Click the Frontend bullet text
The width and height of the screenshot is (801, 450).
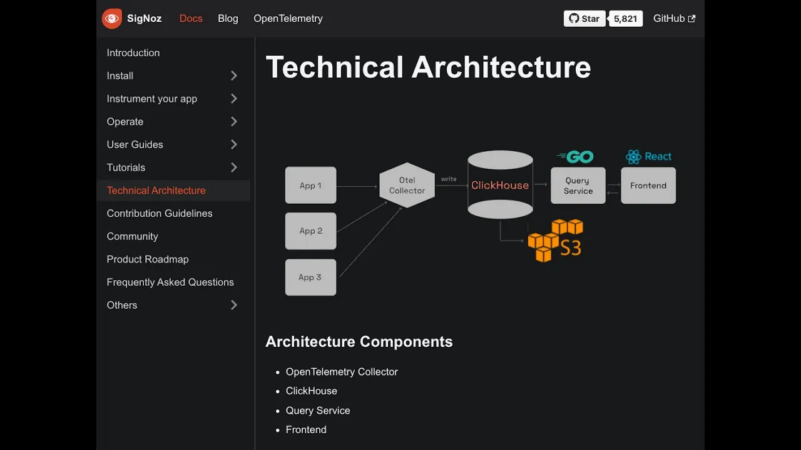point(306,430)
